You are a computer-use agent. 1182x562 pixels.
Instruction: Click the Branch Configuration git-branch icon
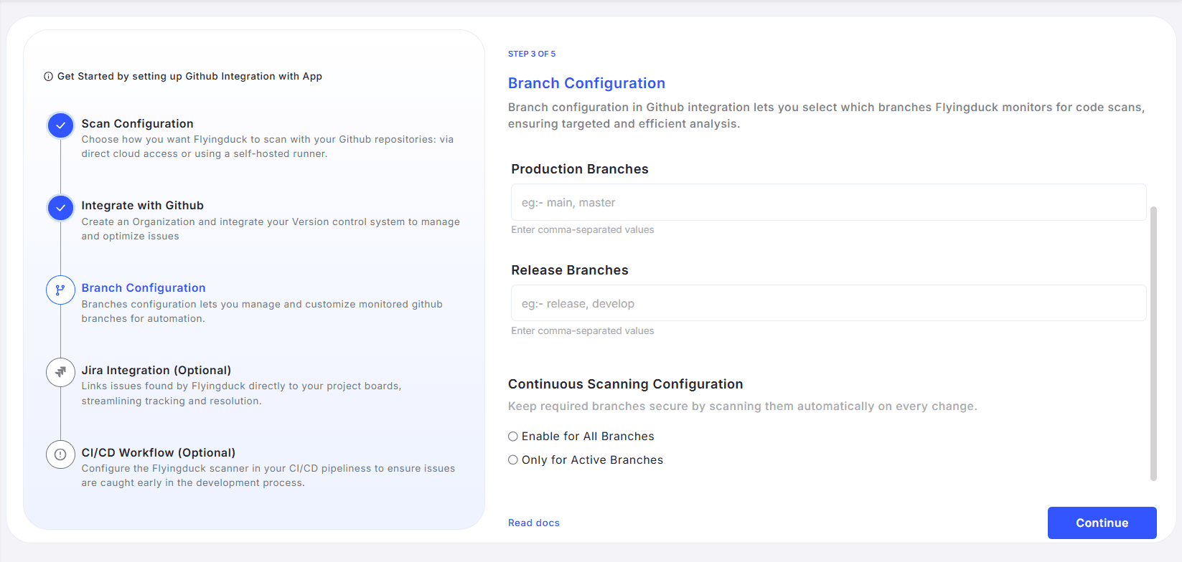(60, 290)
